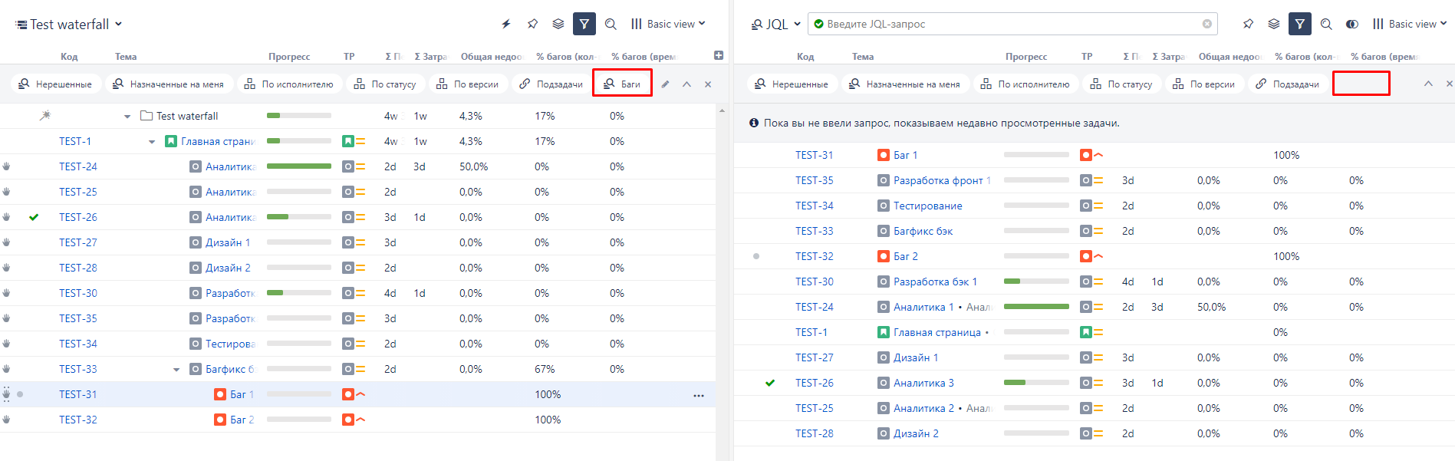Toggle Назначенные на меня filter in left panel
This screenshot has width=1455, height=461.
169,84
